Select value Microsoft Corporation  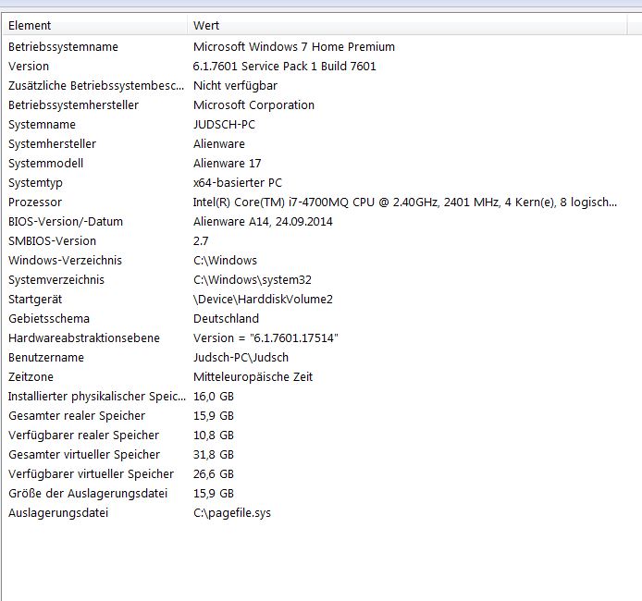(253, 104)
